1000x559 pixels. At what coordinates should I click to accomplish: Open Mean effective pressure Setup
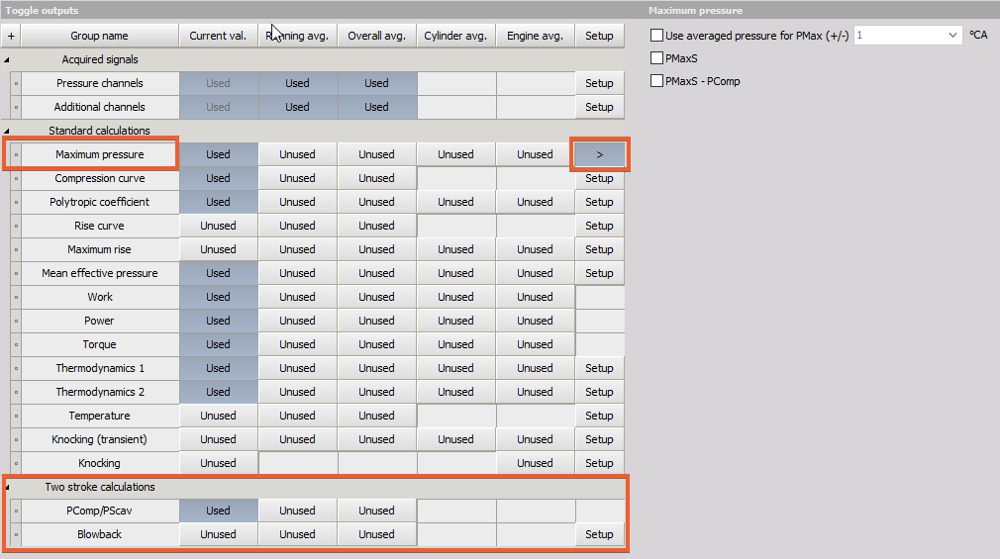click(599, 273)
